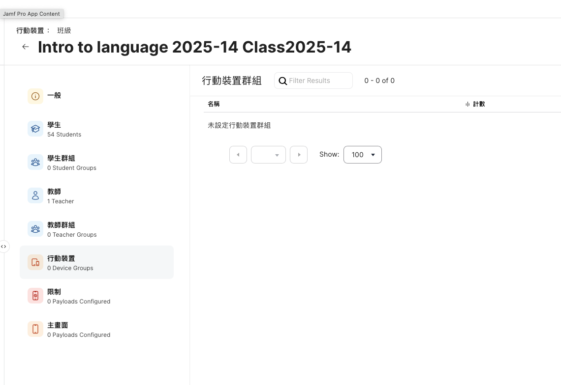Sort by the 名稱 column header
Image resolution: width=561 pixels, height=385 pixels.
tap(214, 104)
